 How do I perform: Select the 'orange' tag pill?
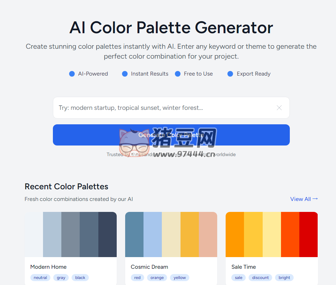pos(157,278)
